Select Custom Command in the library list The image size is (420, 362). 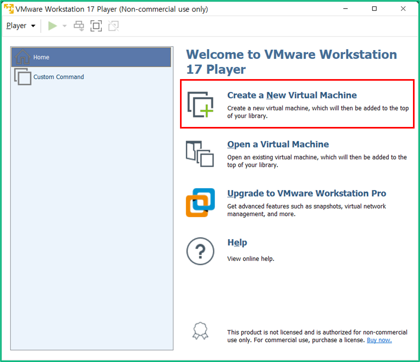click(x=91, y=77)
